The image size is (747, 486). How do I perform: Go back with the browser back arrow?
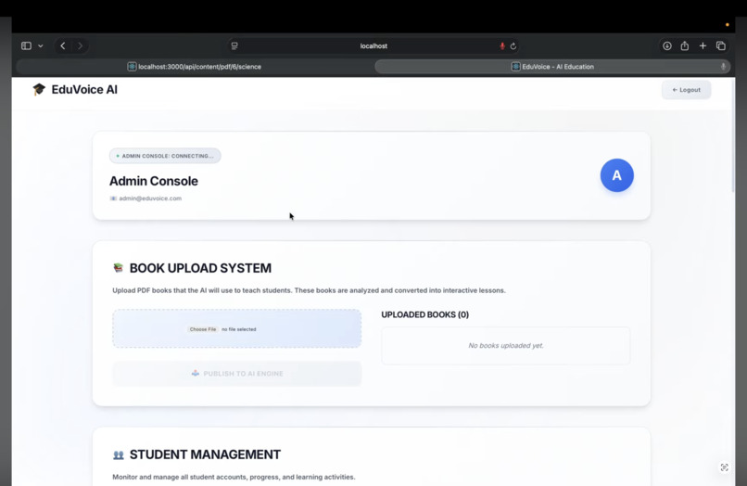(63, 45)
